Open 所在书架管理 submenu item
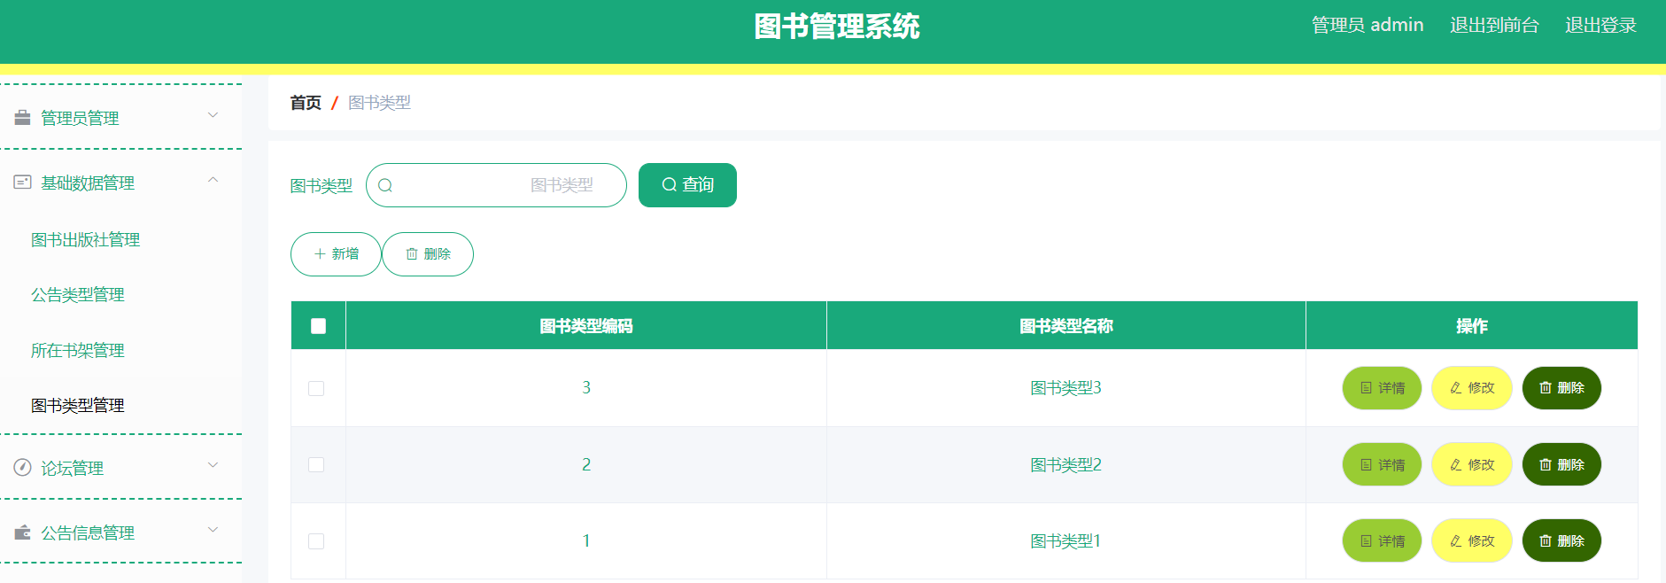 [77, 350]
